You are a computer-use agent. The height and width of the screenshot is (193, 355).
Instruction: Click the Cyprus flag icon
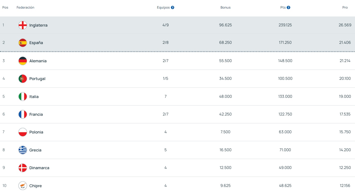(x=23, y=186)
